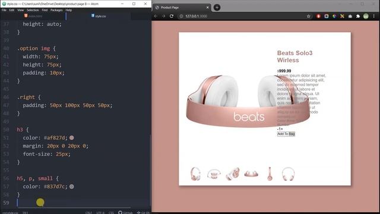Click the .right selector line
This screenshot has width=380, height=214.
(29, 97)
